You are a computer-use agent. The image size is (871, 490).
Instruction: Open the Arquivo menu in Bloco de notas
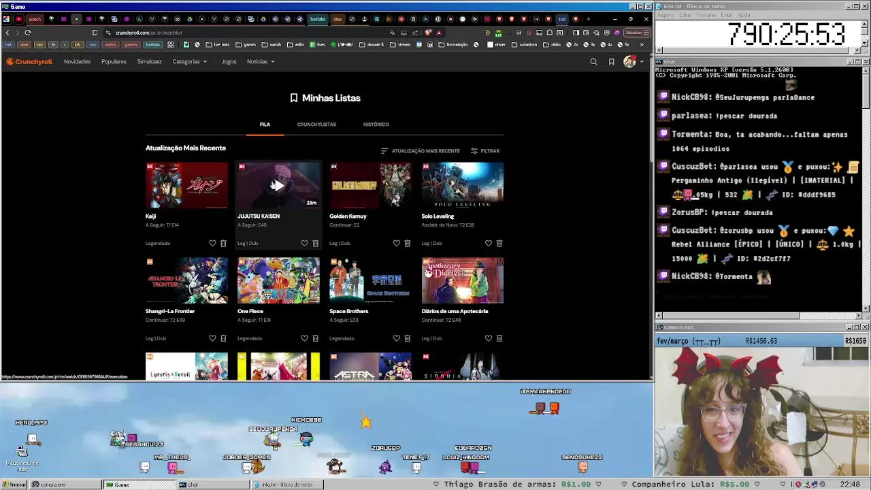point(665,14)
